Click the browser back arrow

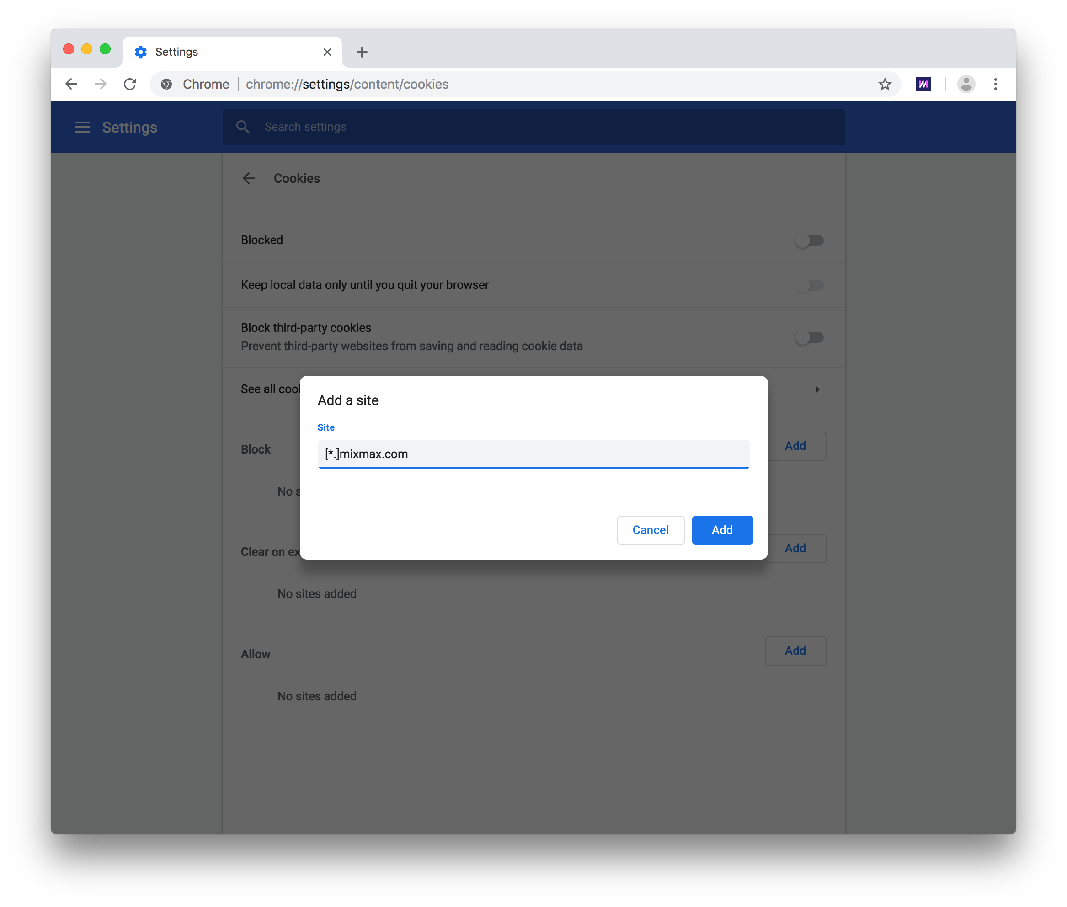pyautogui.click(x=71, y=84)
